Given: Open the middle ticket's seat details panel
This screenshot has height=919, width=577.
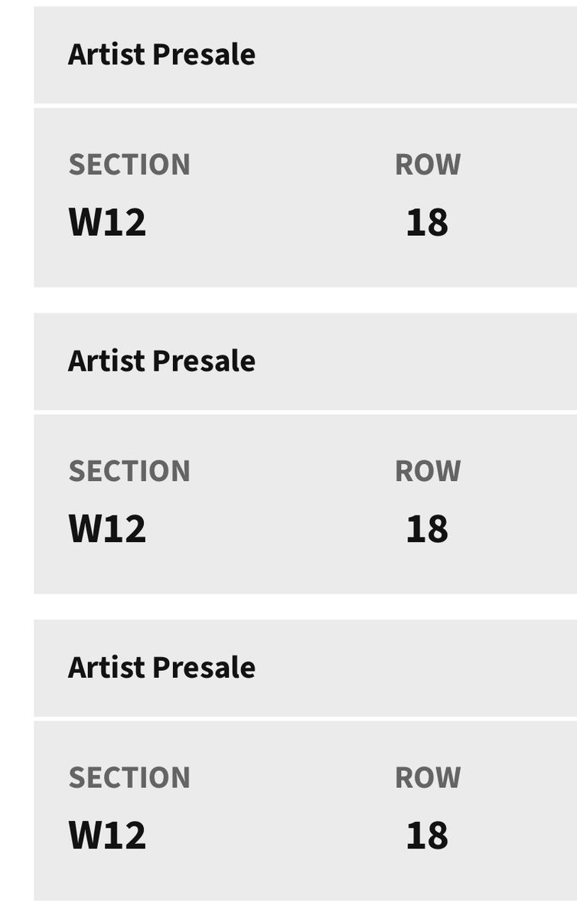Looking at the screenshot, I should [305, 504].
